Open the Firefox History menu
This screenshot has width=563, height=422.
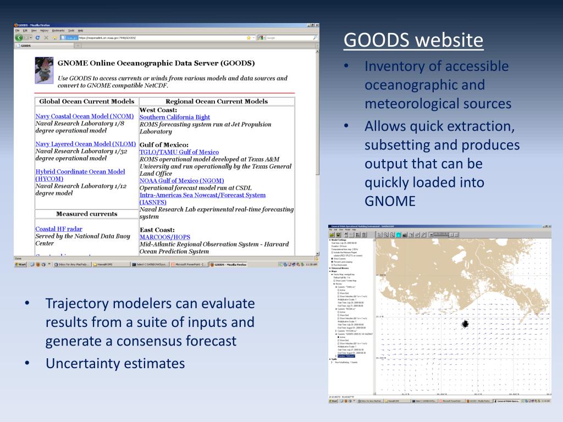[44, 31]
